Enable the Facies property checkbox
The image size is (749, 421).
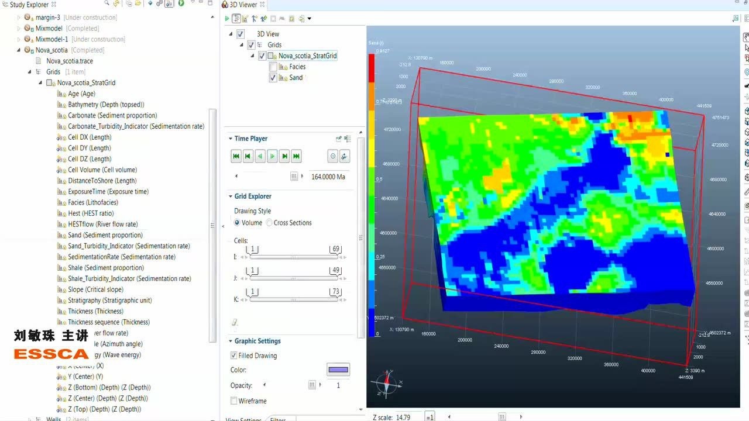tap(273, 67)
